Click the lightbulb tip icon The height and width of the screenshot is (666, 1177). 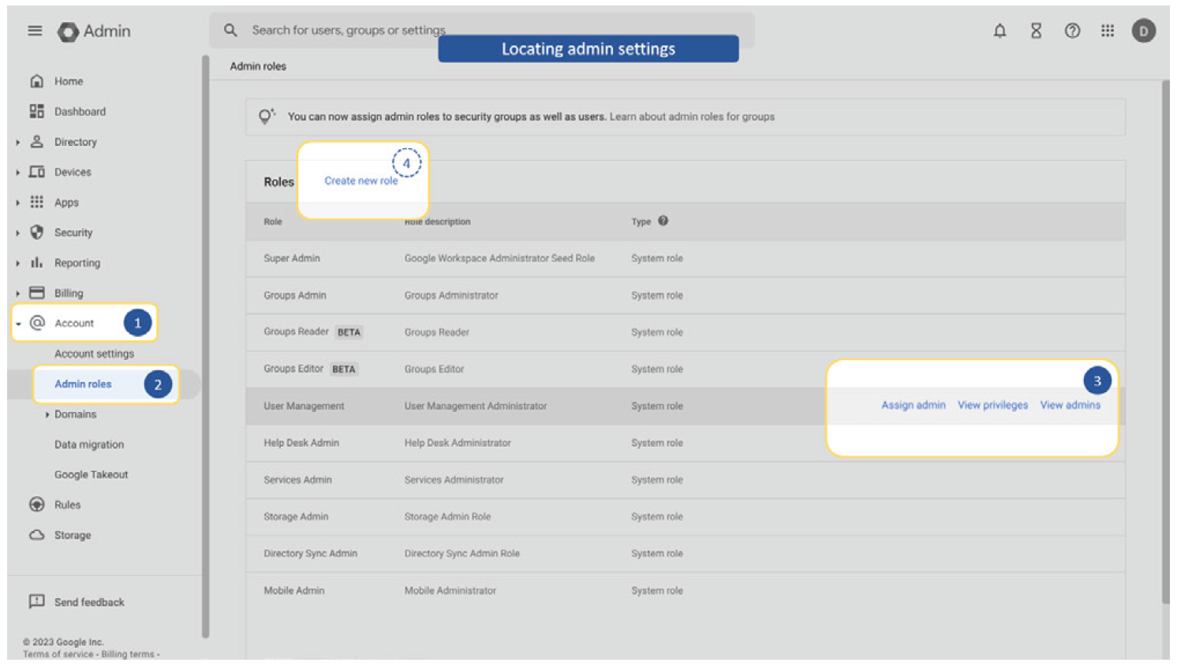tap(267, 116)
